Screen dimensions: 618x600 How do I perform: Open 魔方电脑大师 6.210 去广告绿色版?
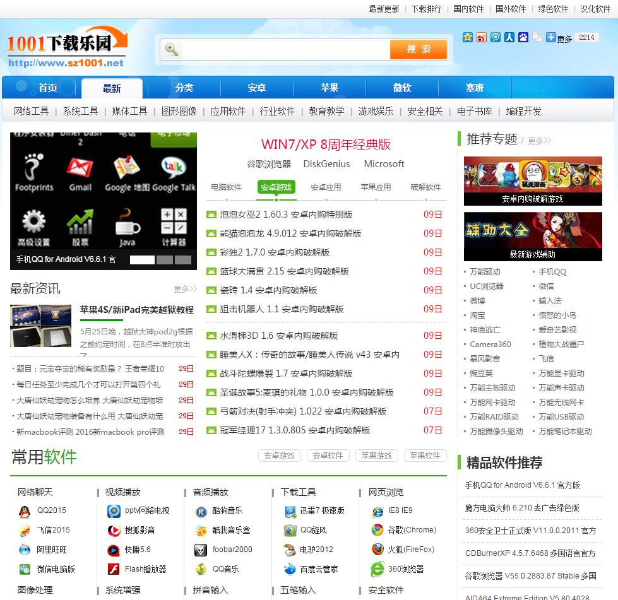point(522,508)
